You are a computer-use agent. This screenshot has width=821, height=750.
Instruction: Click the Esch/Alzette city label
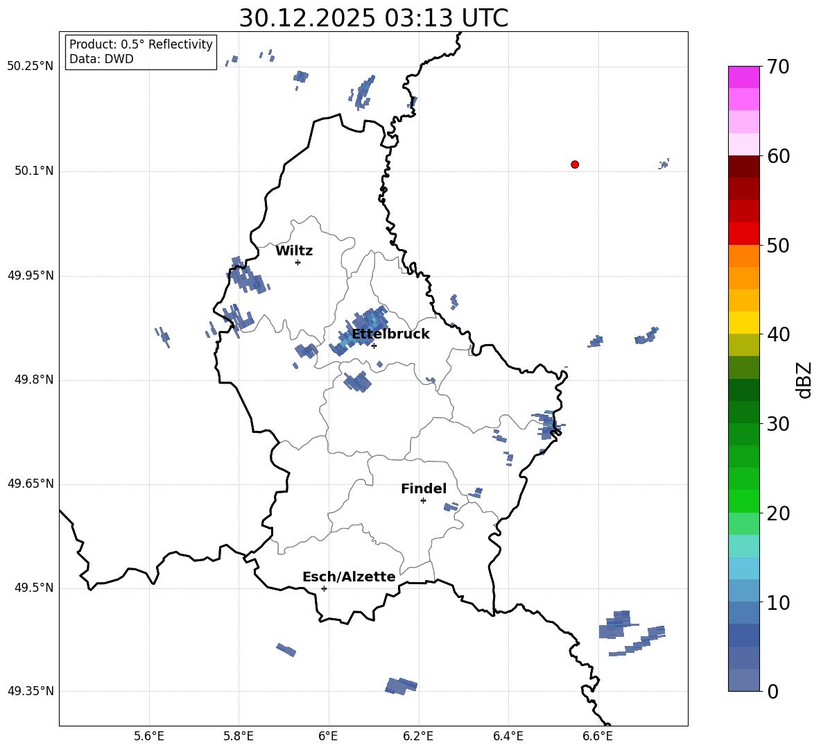pos(349,577)
